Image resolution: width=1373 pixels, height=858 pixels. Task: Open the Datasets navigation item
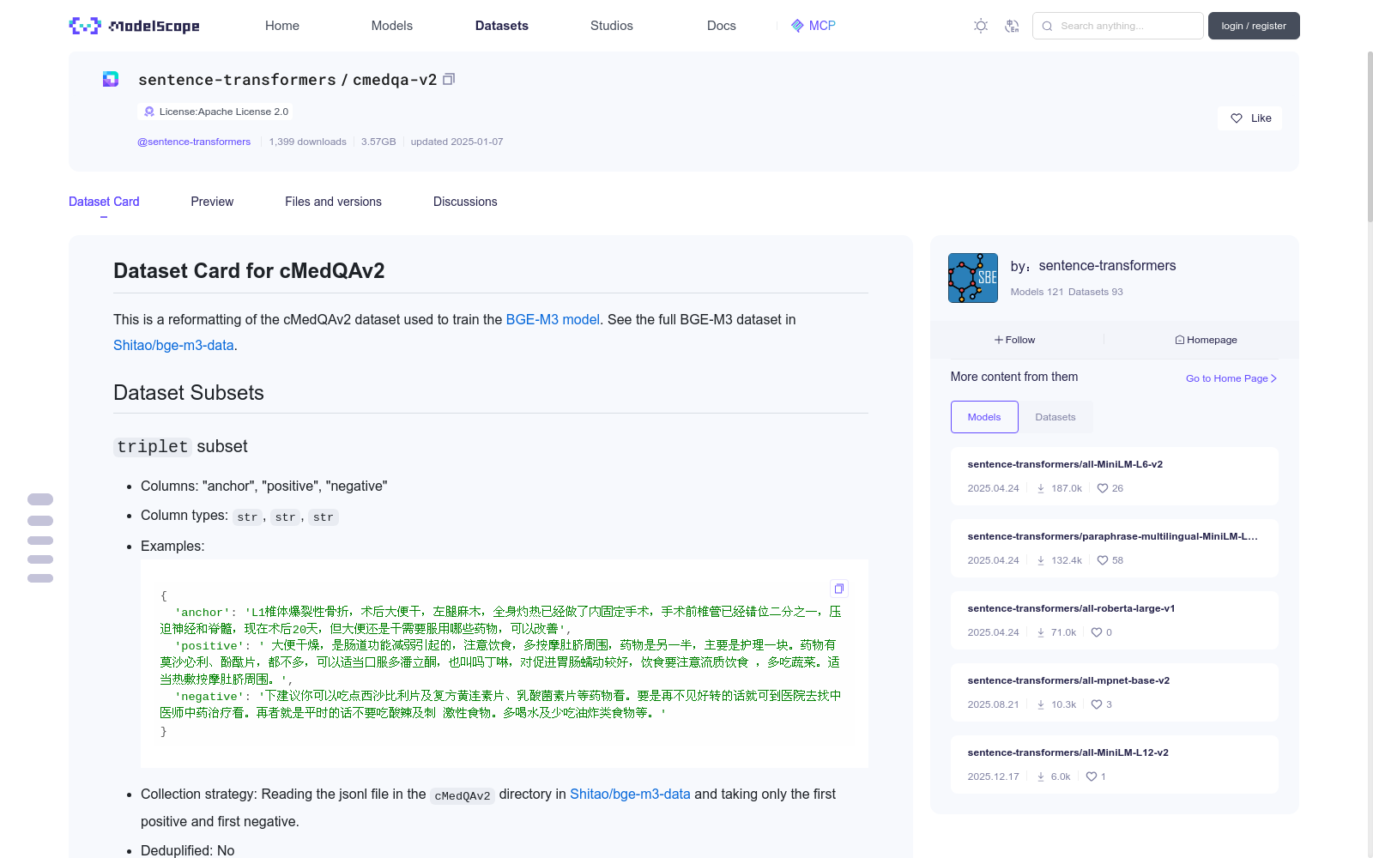[502, 26]
